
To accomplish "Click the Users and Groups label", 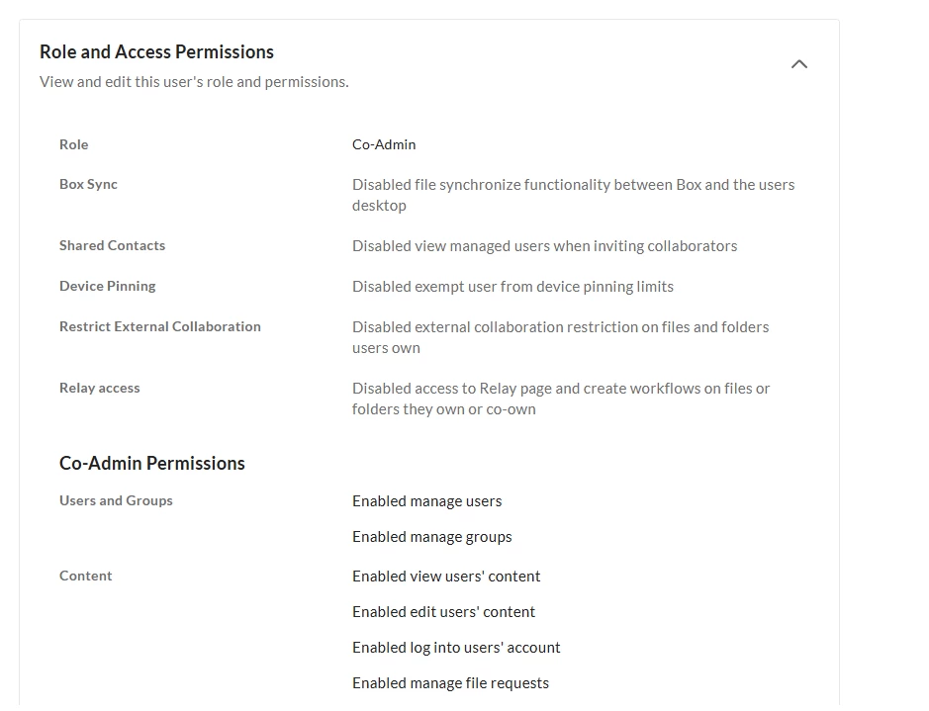I will click(x=116, y=500).
